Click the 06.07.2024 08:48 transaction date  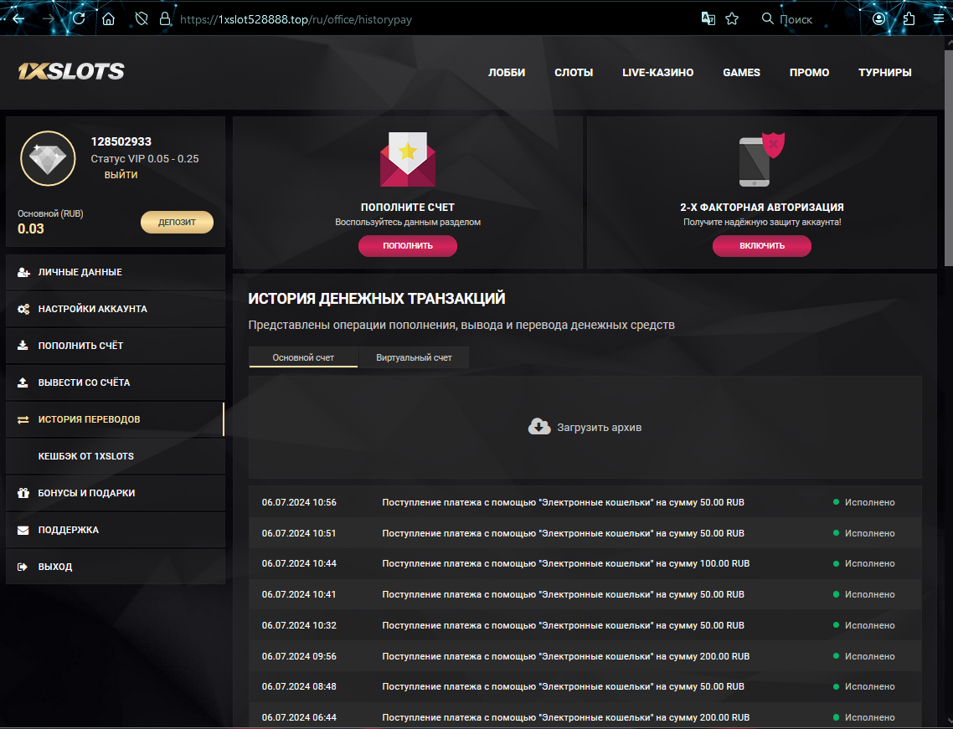tap(299, 686)
